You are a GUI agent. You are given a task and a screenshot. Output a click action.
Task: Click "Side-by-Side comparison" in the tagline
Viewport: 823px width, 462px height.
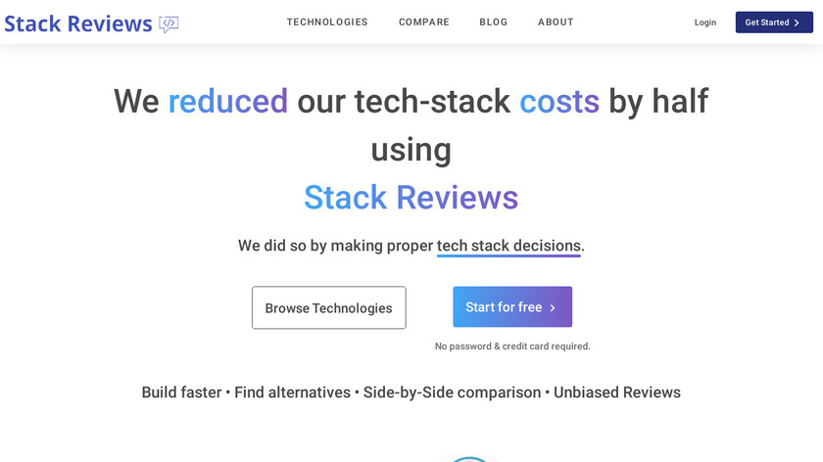[452, 392]
